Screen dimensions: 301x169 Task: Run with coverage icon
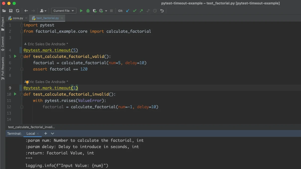(95, 11)
